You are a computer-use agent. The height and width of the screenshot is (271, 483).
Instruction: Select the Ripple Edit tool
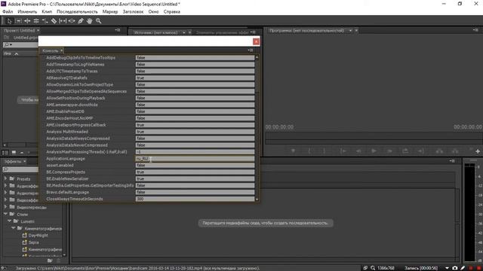[27, 21]
